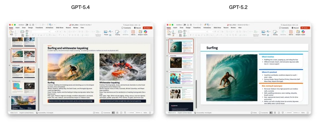Open the font name dropdown in the GPT-5.2 window
332x124 pixels.
(x=198, y=31)
